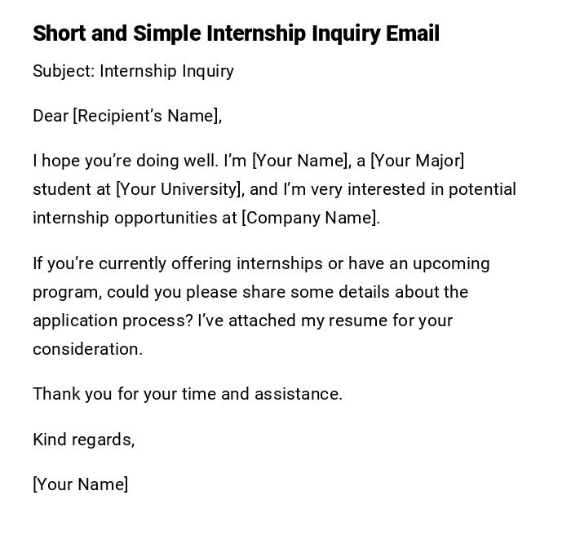Click the '[Company Name]' placeholder
Screen dimensions: 571x535
coord(309,218)
